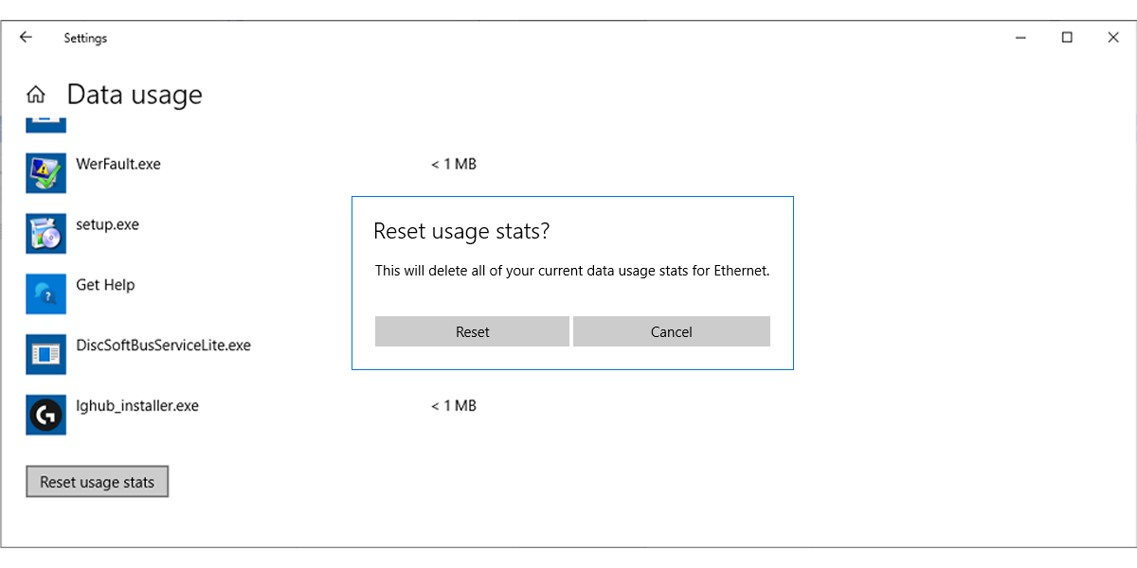The width and height of the screenshot is (1137, 568).
Task: Click the WerFault.exe application icon
Action: click(x=45, y=172)
